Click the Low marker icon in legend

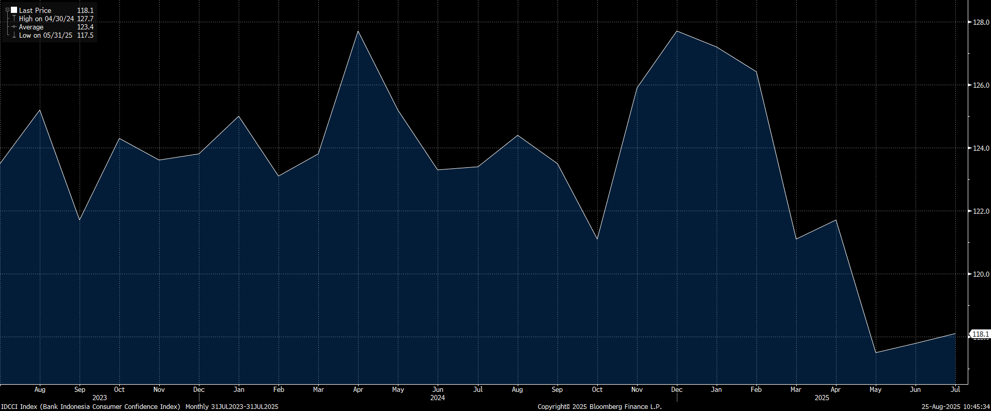point(14,35)
